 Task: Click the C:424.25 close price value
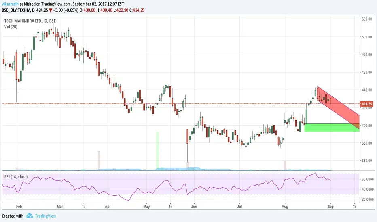(137, 10)
